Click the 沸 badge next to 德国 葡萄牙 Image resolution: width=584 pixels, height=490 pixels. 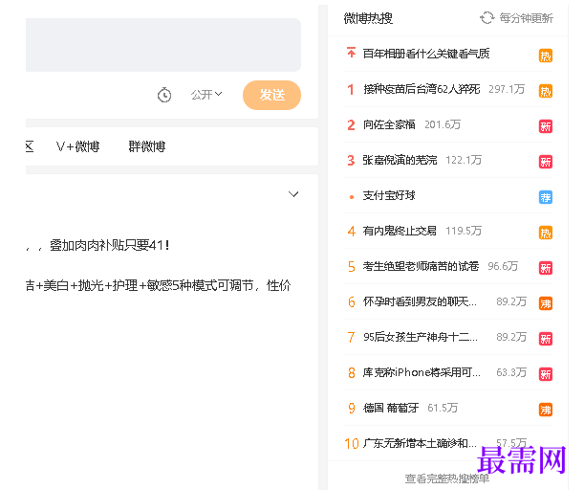coord(545,410)
